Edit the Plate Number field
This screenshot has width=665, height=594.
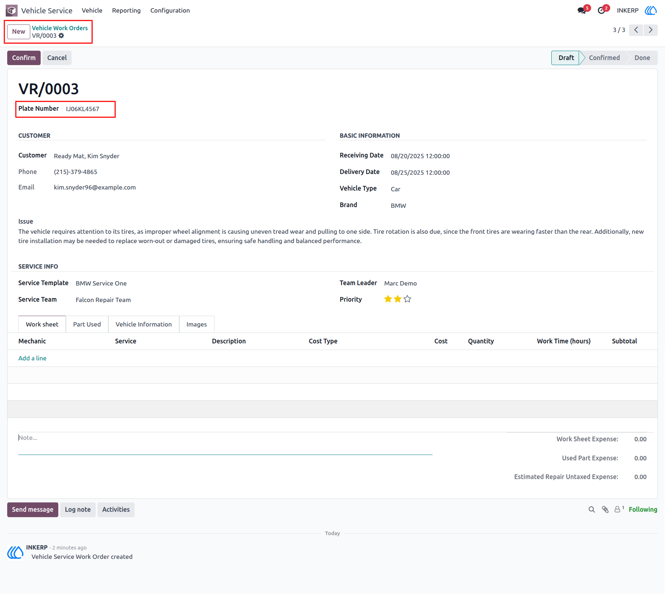[83, 109]
